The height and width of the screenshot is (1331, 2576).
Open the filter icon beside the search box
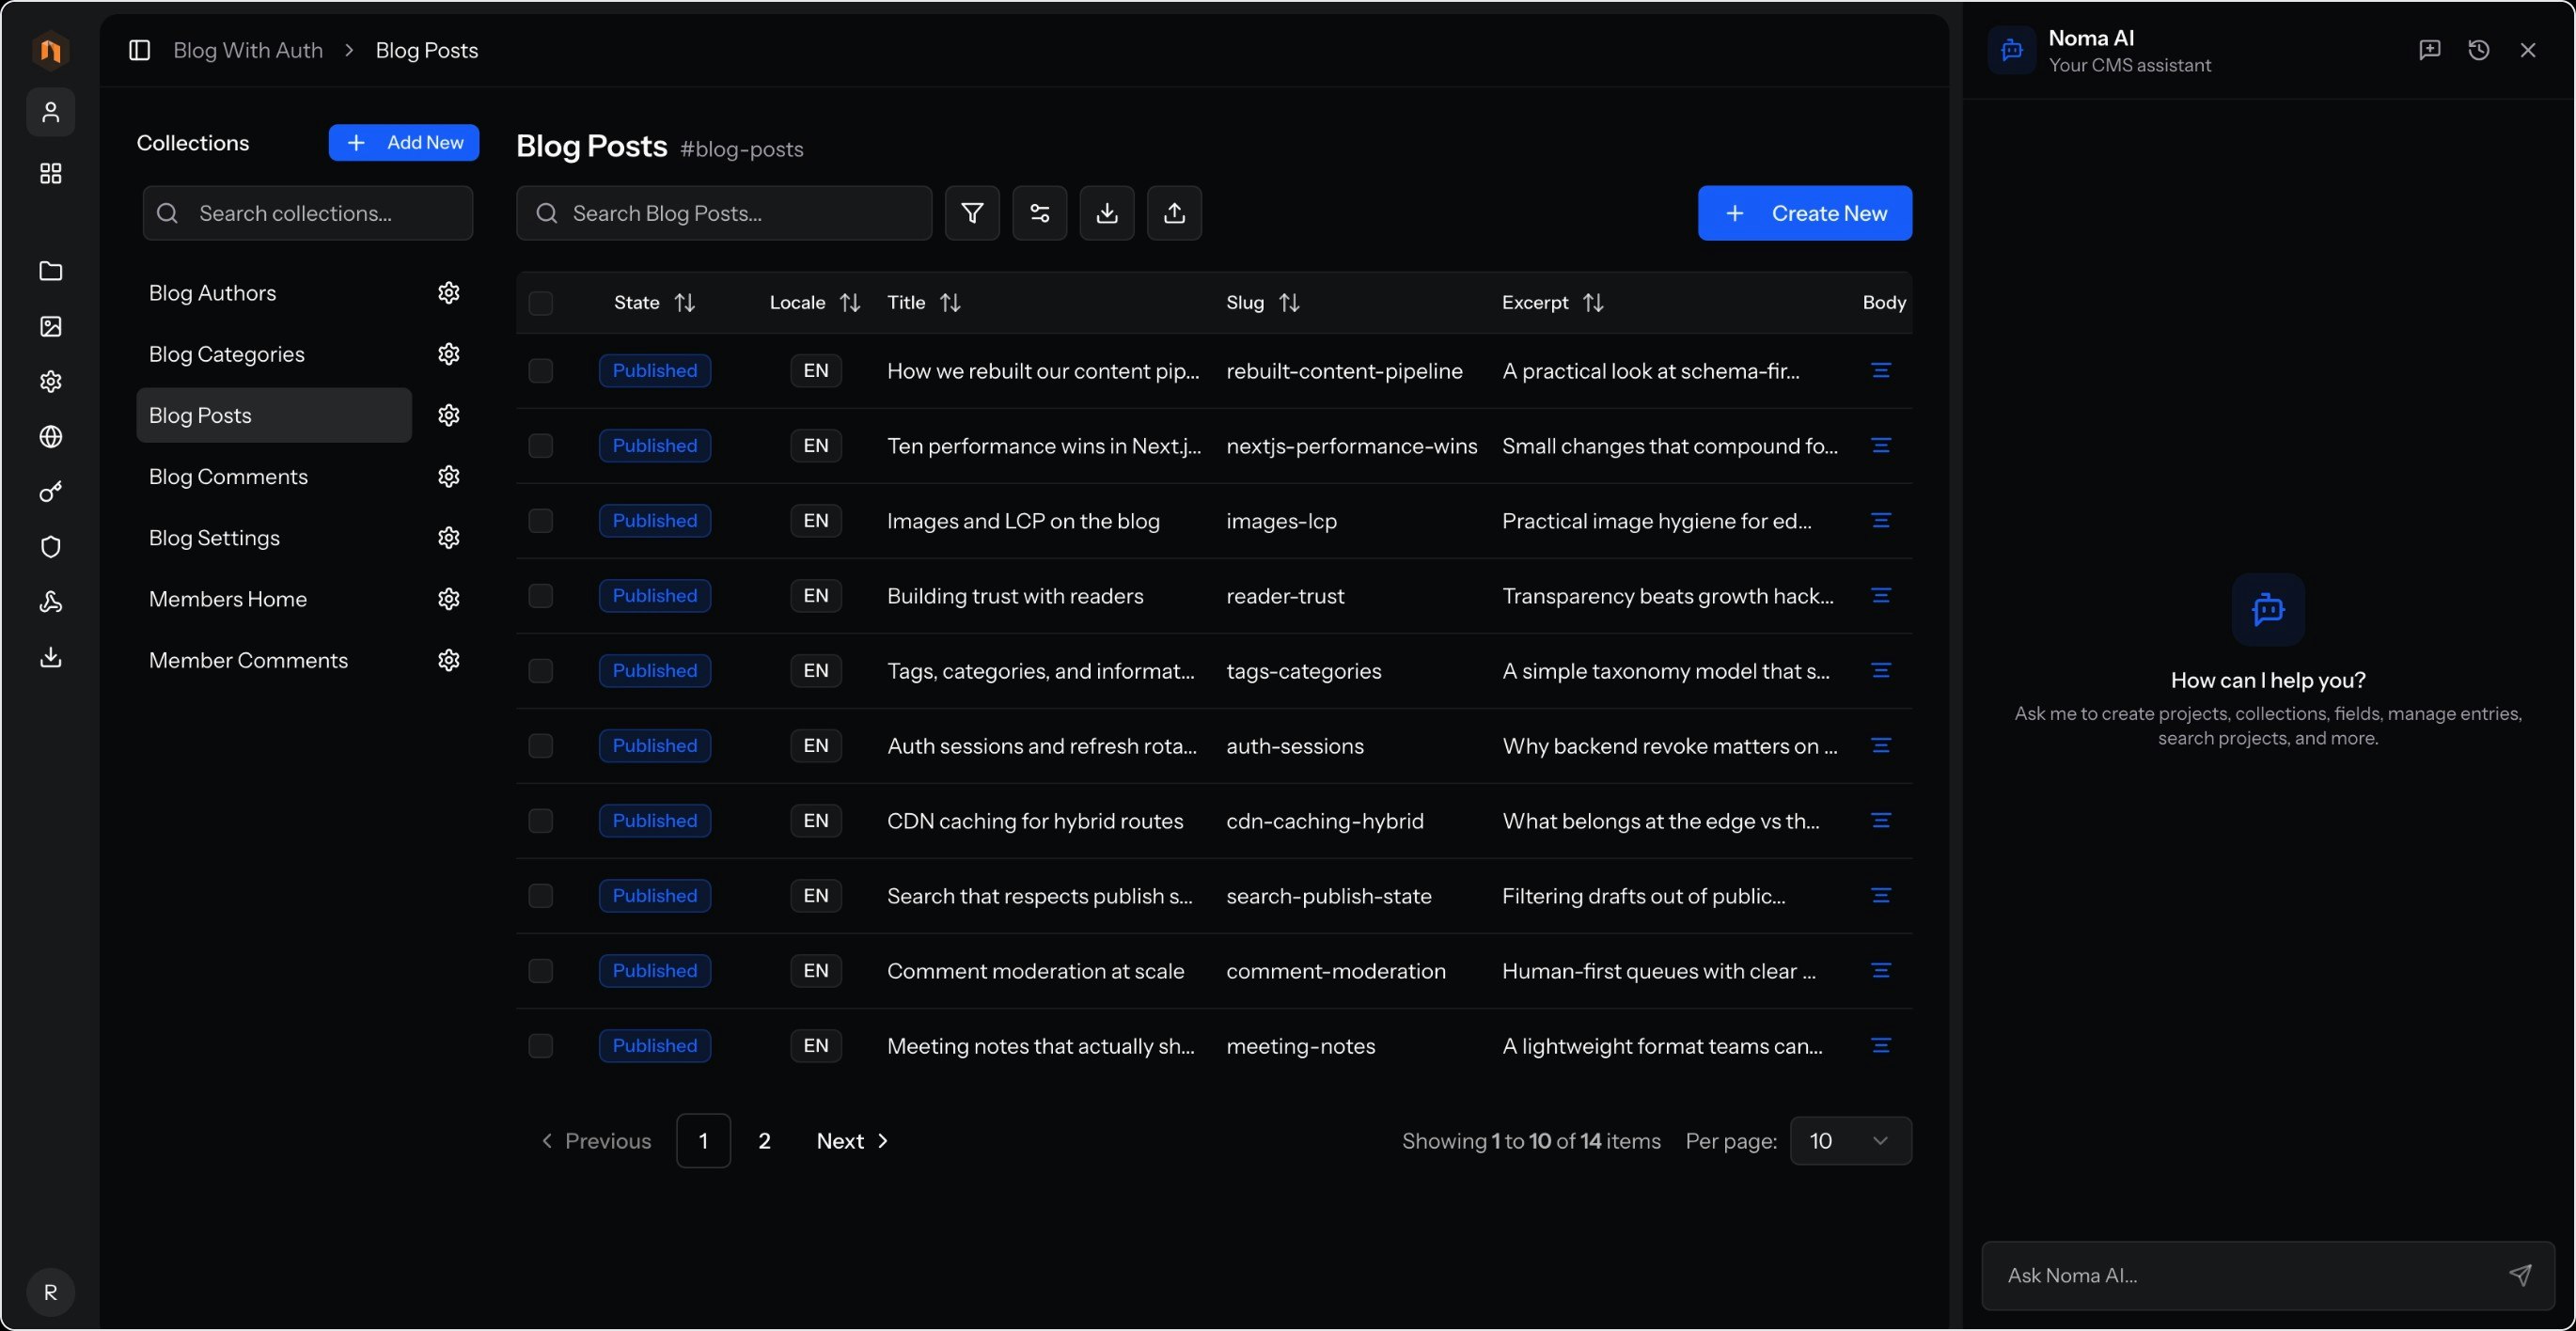tap(972, 213)
